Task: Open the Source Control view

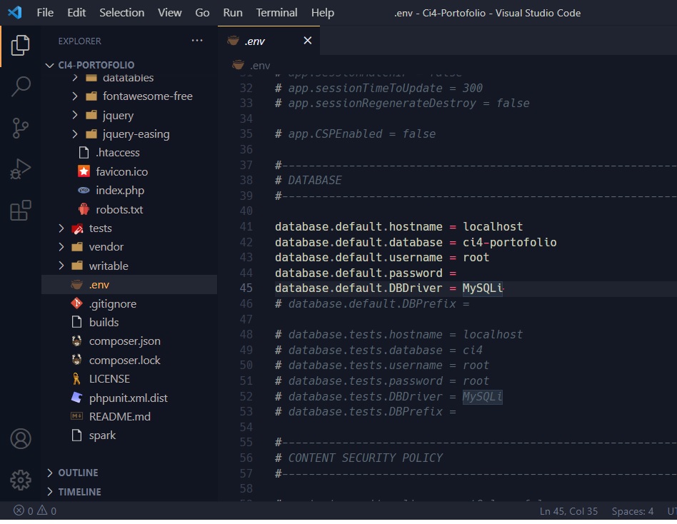Action: coord(21,129)
